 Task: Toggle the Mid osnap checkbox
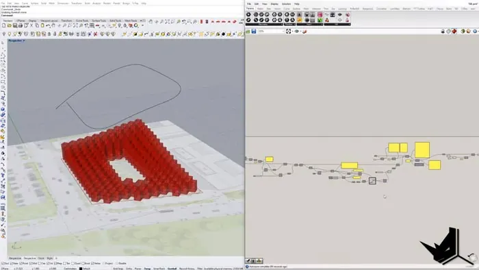pos(31,263)
